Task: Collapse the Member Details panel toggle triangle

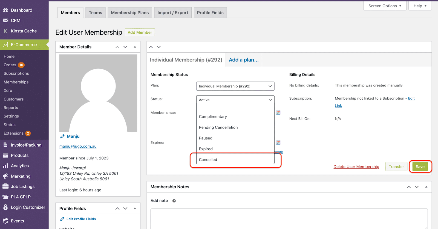Action: [x=135, y=47]
